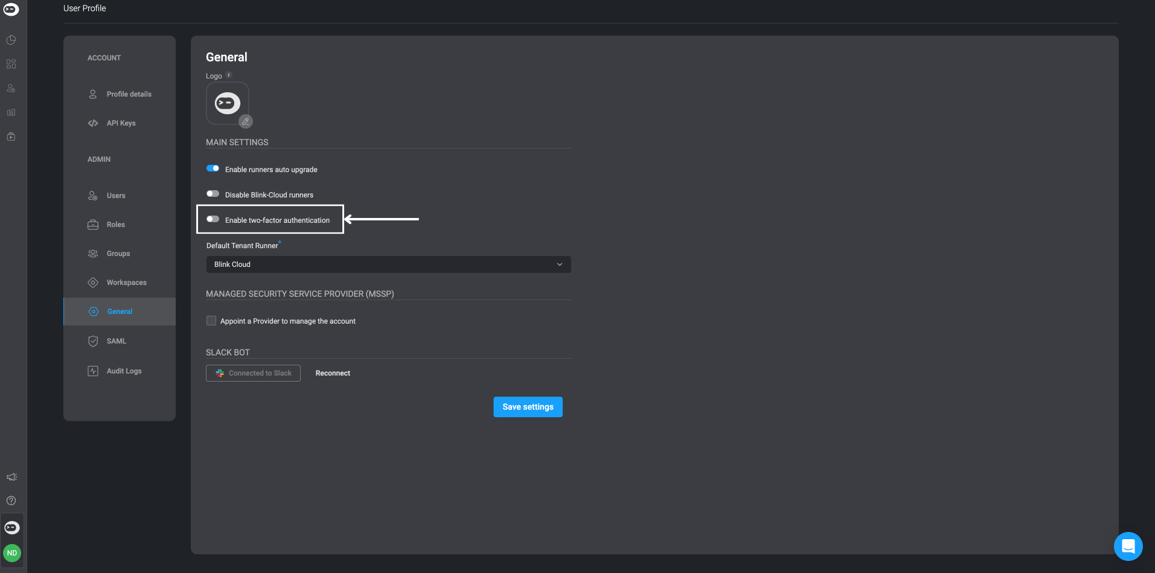This screenshot has height=573, width=1155.
Task: Click the MANAGED SECURITY SERVICE PROVIDER heading
Action: tap(300, 294)
